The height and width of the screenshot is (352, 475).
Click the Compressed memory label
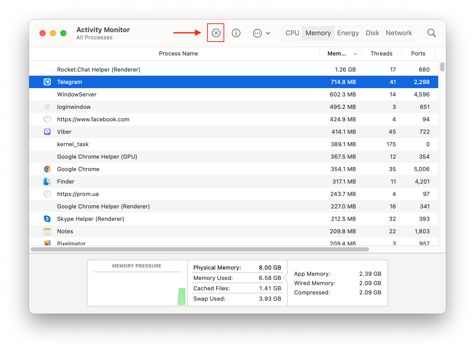coord(312,292)
